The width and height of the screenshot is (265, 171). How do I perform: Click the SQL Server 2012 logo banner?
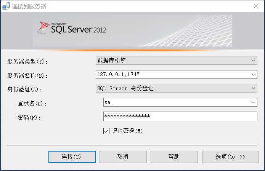133,31
